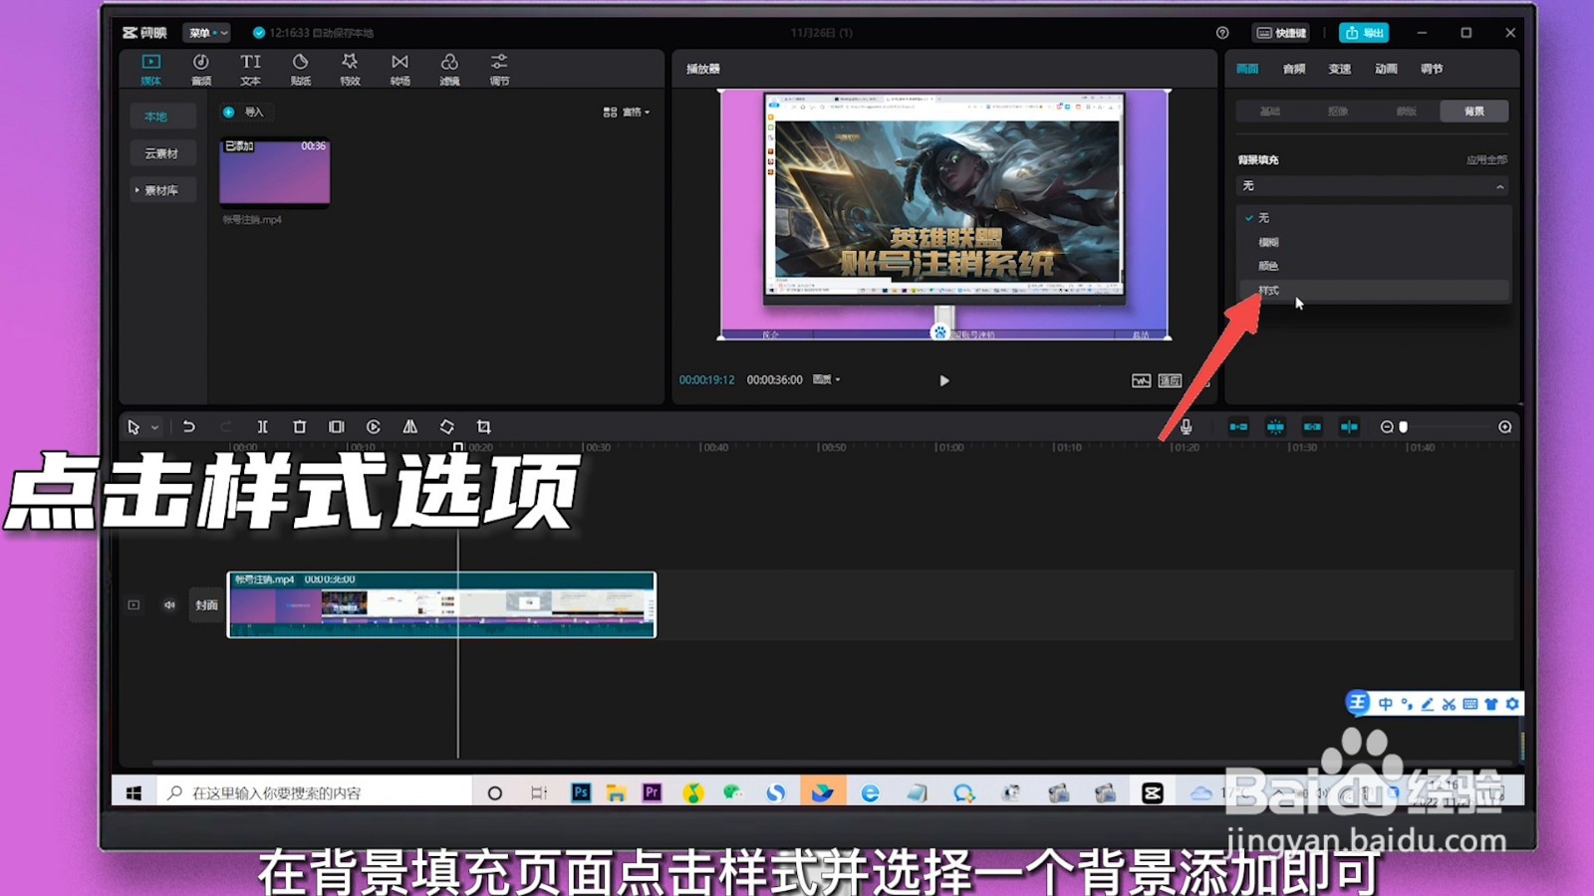Click the 云素材 cloud materials button
1594x896 pixels.
[162, 153]
